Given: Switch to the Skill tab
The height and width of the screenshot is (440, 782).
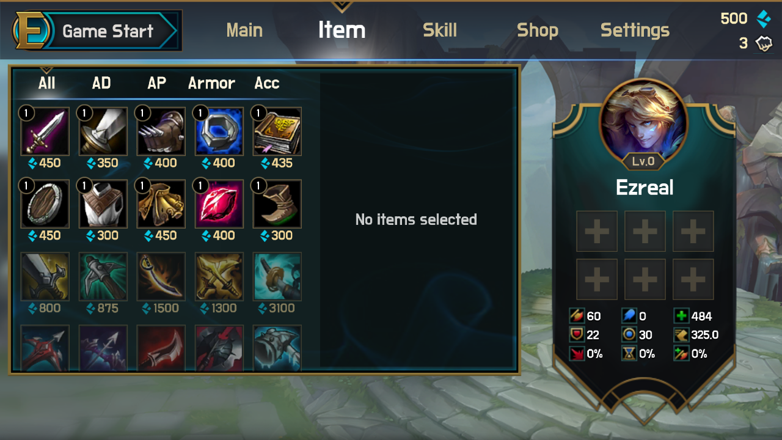Looking at the screenshot, I should point(440,30).
